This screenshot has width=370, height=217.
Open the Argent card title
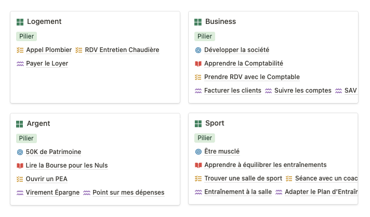[x=38, y=124]
